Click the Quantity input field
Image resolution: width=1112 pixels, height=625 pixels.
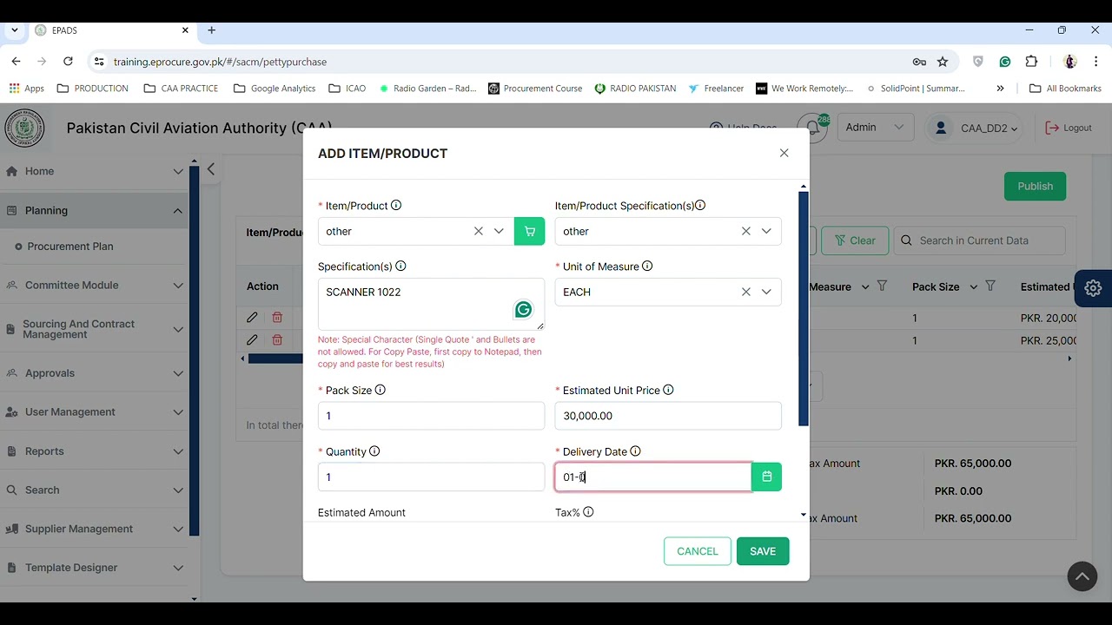(x=431, y=477)
